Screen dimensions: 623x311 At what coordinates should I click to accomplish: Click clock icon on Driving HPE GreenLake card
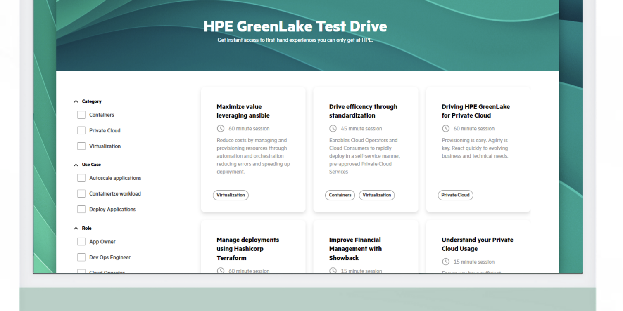point(445,128)
